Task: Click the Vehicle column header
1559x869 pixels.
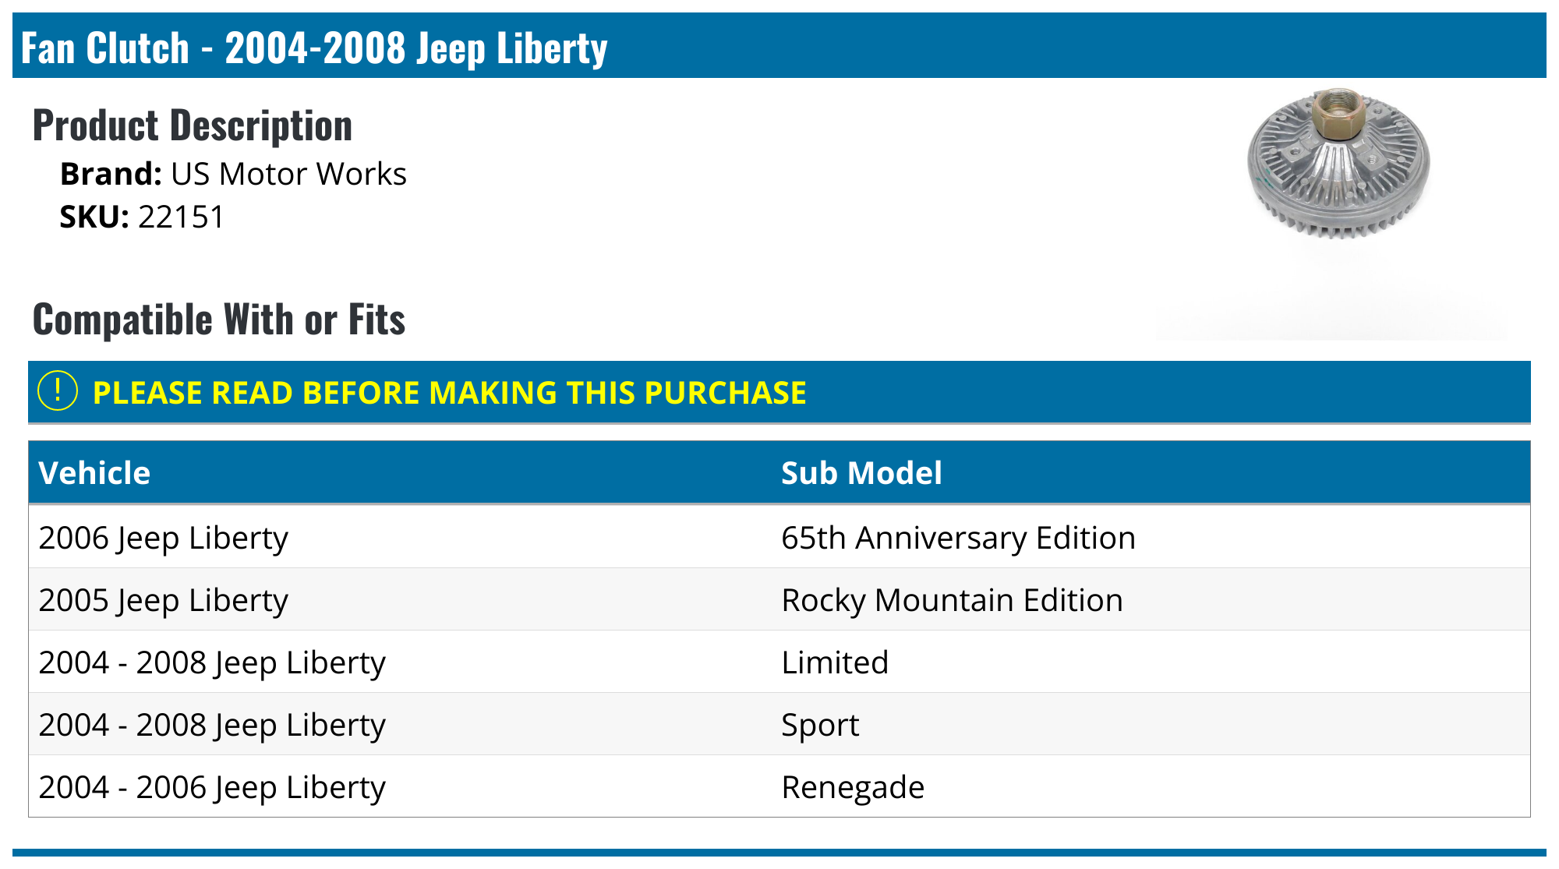Action: (x=94, y=473)
